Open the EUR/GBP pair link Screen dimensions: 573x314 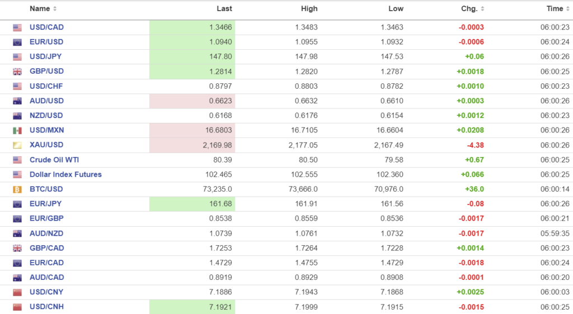pyautogui.click(x=46, y=218)
